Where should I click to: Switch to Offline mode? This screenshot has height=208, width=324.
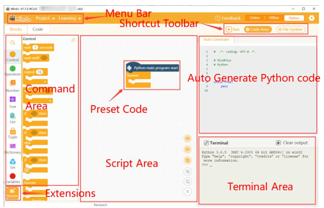pyautogui.click(x=274, y=18)
